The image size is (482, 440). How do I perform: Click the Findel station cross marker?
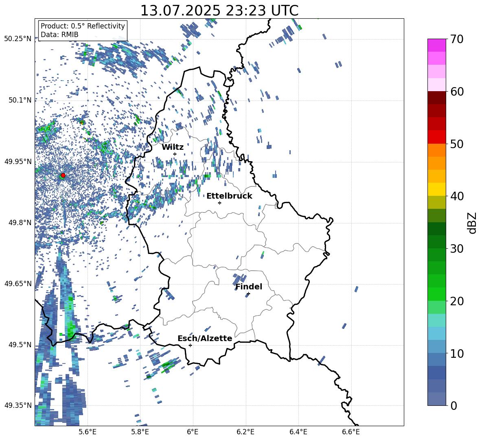click(x=248, y=294)
